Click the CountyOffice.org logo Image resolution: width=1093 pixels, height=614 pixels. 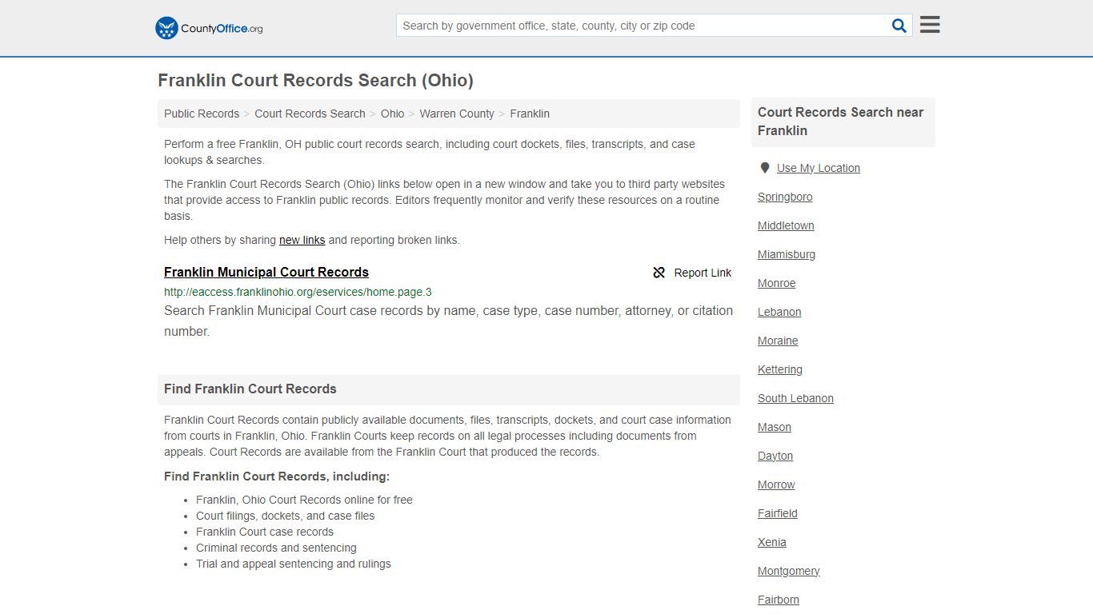coord(209,28)
